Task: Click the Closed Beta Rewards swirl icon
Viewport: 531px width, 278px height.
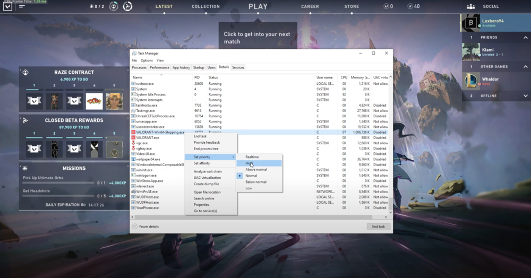Action: 25,120
